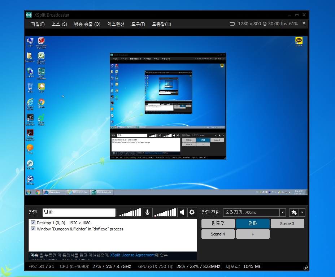Expand the dropdown arrow beside the star icon
Screen dimensions: 335x277
(302, 212)
